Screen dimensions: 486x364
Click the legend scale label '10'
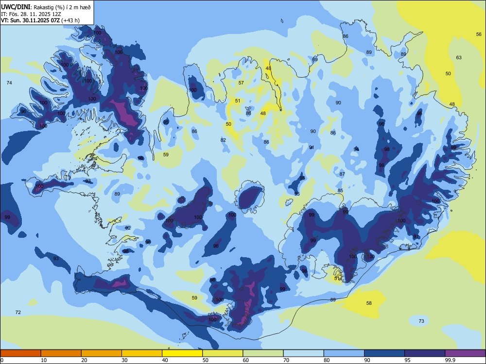[44, 360]
